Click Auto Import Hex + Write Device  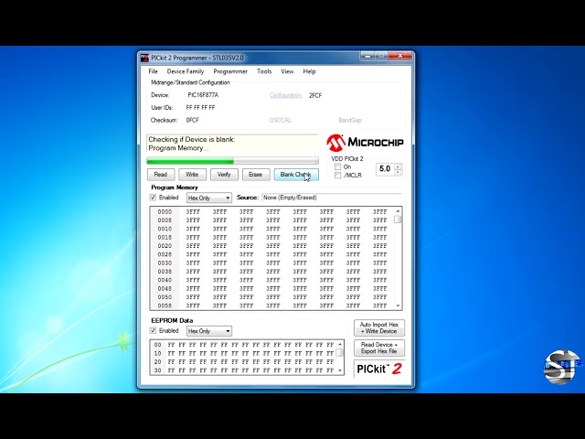click(379, 327)
